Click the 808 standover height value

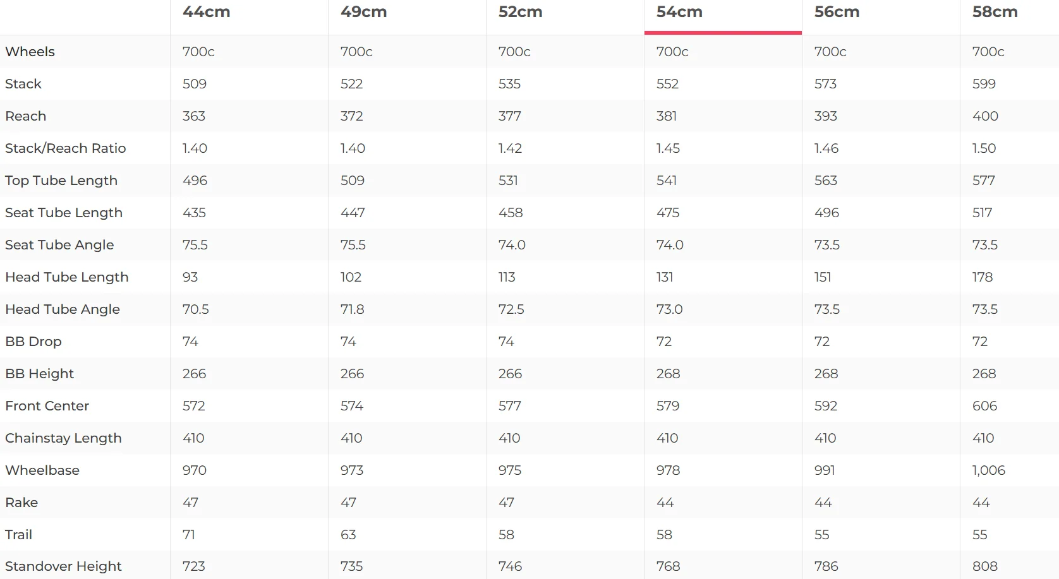coord(984,566)
